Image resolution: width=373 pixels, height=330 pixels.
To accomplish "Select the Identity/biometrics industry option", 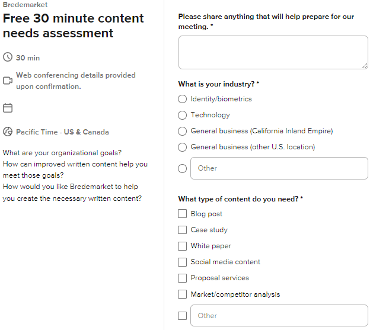I will [183, 99].
